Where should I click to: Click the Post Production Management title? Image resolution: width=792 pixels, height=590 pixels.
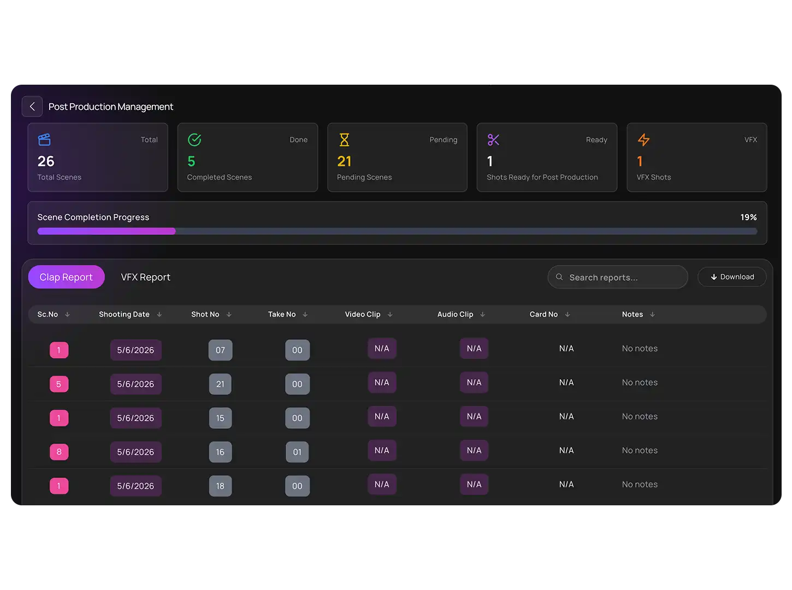pos(111,107)
